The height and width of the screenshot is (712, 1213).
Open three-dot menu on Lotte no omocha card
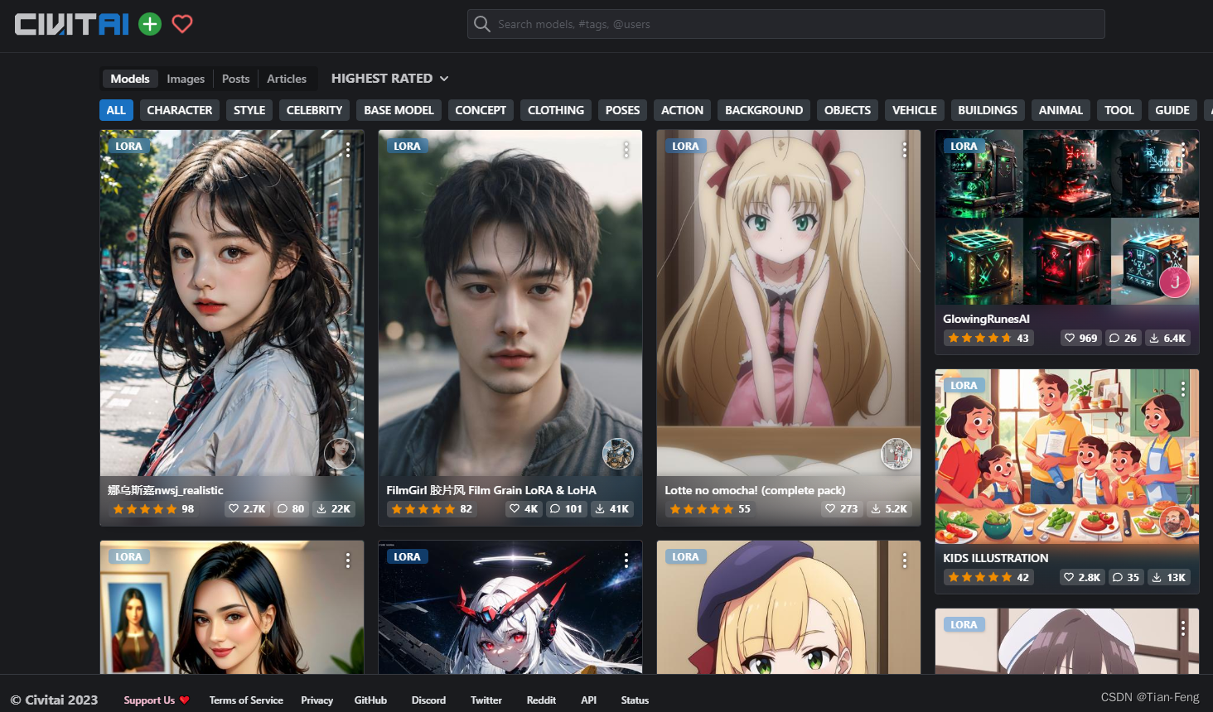point(905,149)
